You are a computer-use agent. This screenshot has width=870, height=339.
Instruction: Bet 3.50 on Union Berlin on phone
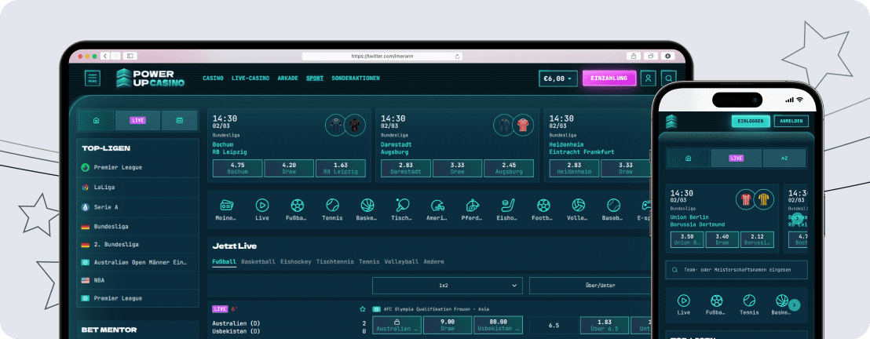point(687,239)
